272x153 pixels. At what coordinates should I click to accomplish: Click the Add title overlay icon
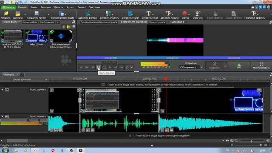(168, 14)
